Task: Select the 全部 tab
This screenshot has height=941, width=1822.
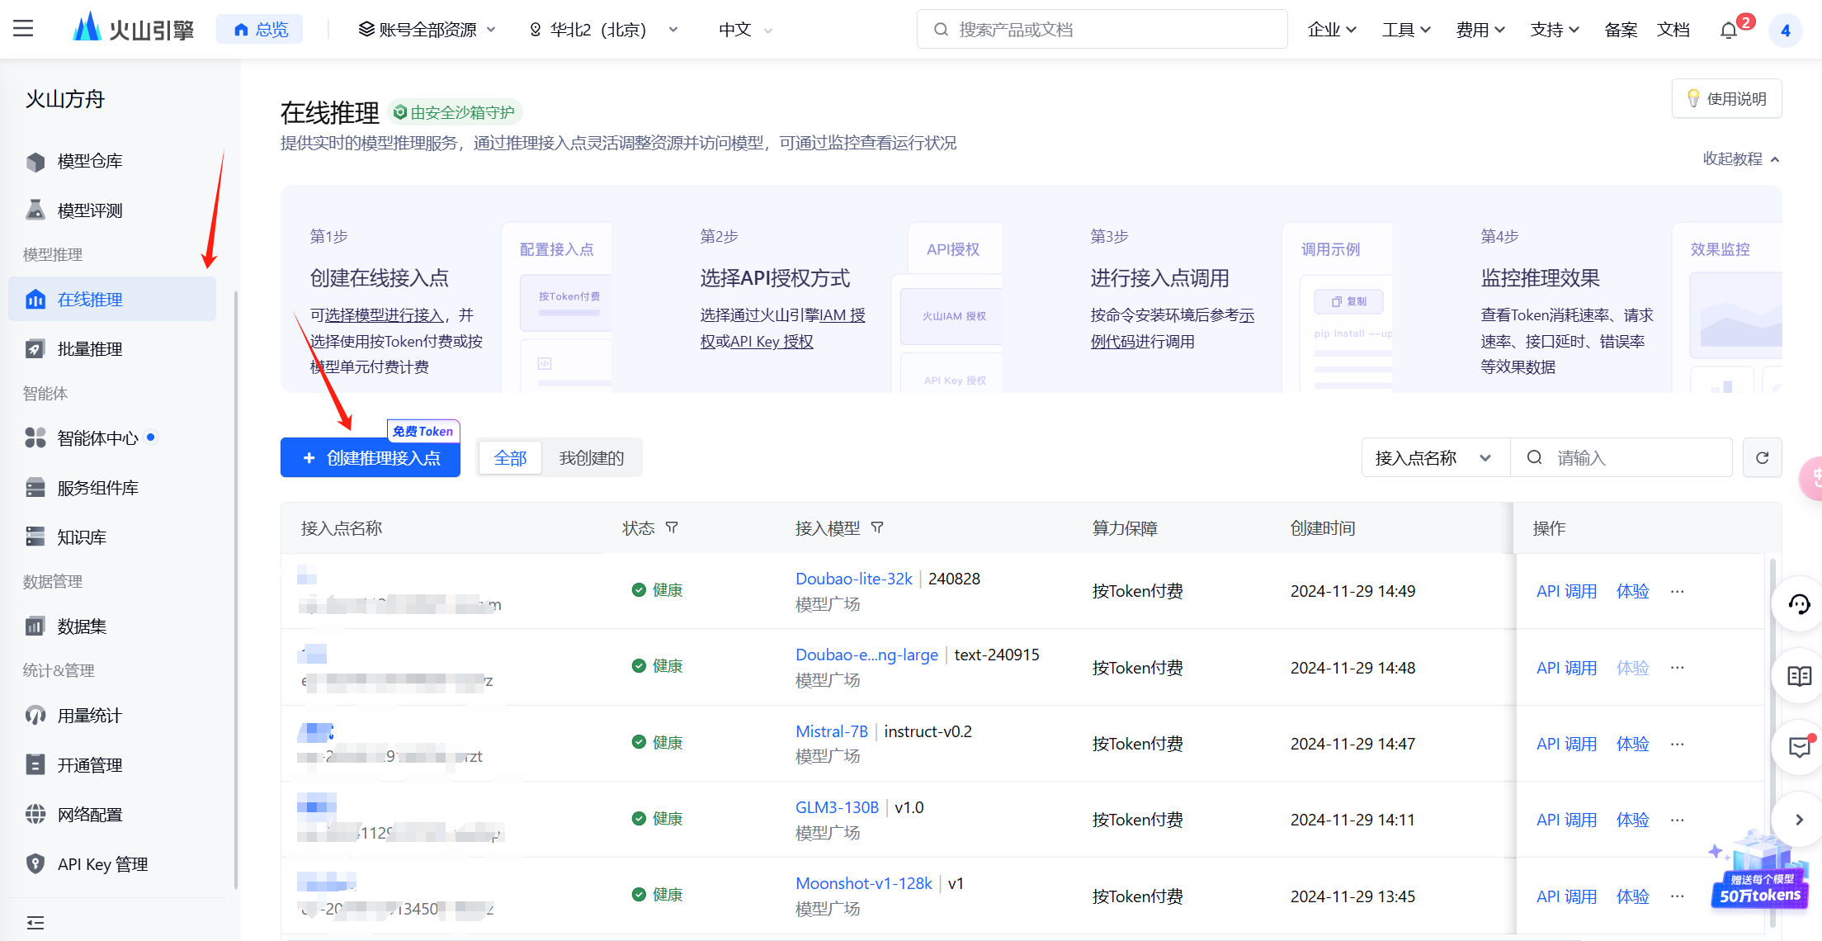Action: point(510,458)
